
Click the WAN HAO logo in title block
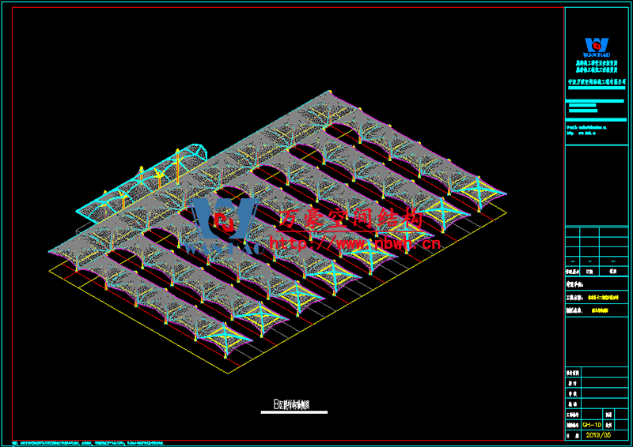tap(597, 47)
